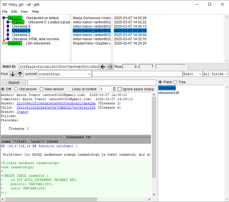Click the diff pane vertical scrollbar thumb

pyautogui.click(x=154, y=137)
